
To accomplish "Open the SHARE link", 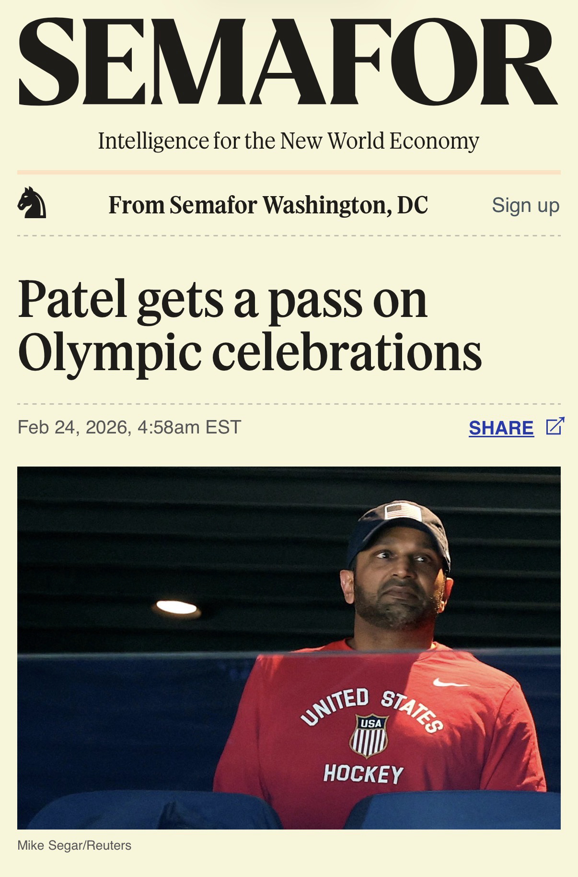I will tap(501, 428).
